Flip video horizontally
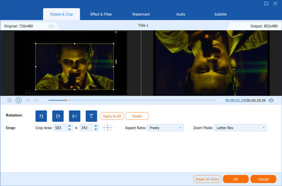The height and width of the screenshot is (186, 282). tap(75, 116)
